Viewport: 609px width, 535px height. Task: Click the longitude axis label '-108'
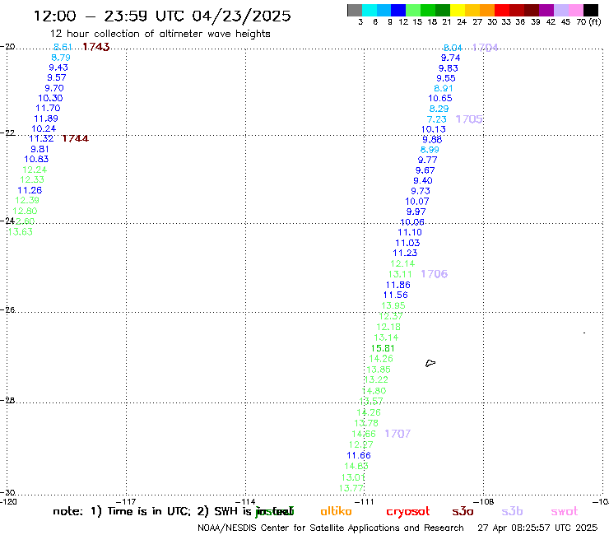(x=484, y=501)
